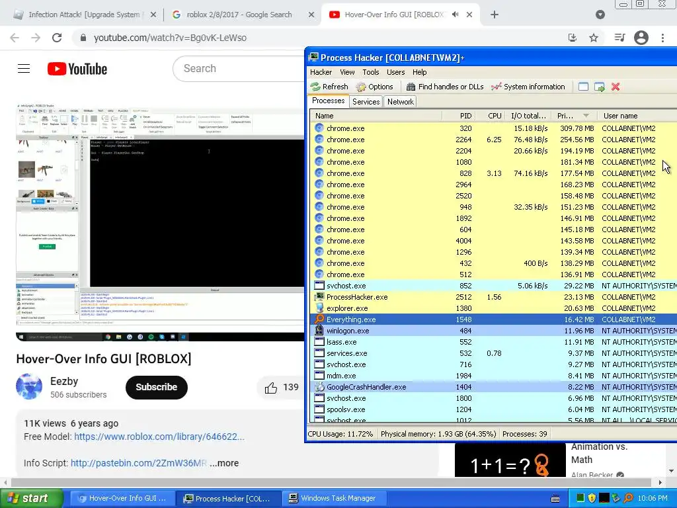Open the pastebin.com Info Script link
The height and width of the screenshot is (508, 677).
[x=139, y=463]
